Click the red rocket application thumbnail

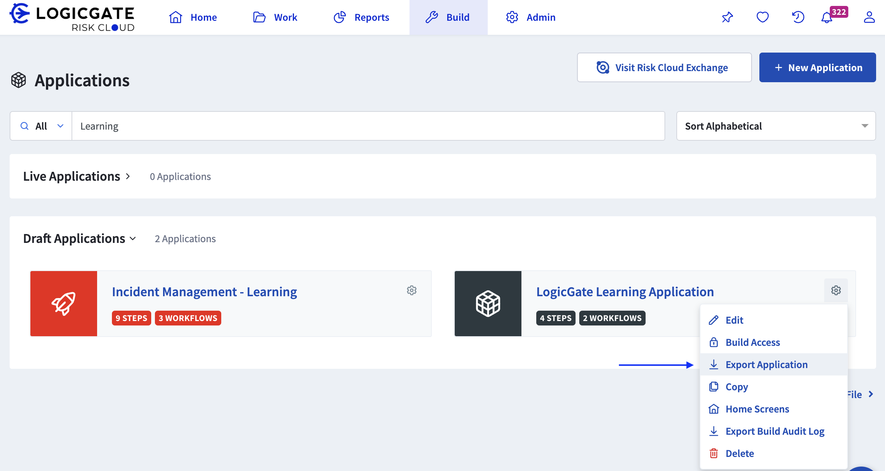(x=64, y=304)
